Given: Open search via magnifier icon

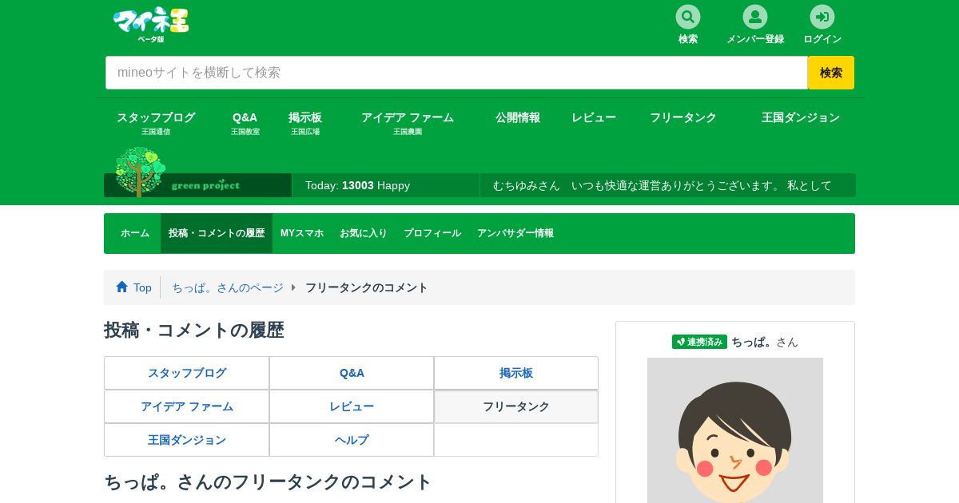Looking at the screenshot, I should (687, 17).
